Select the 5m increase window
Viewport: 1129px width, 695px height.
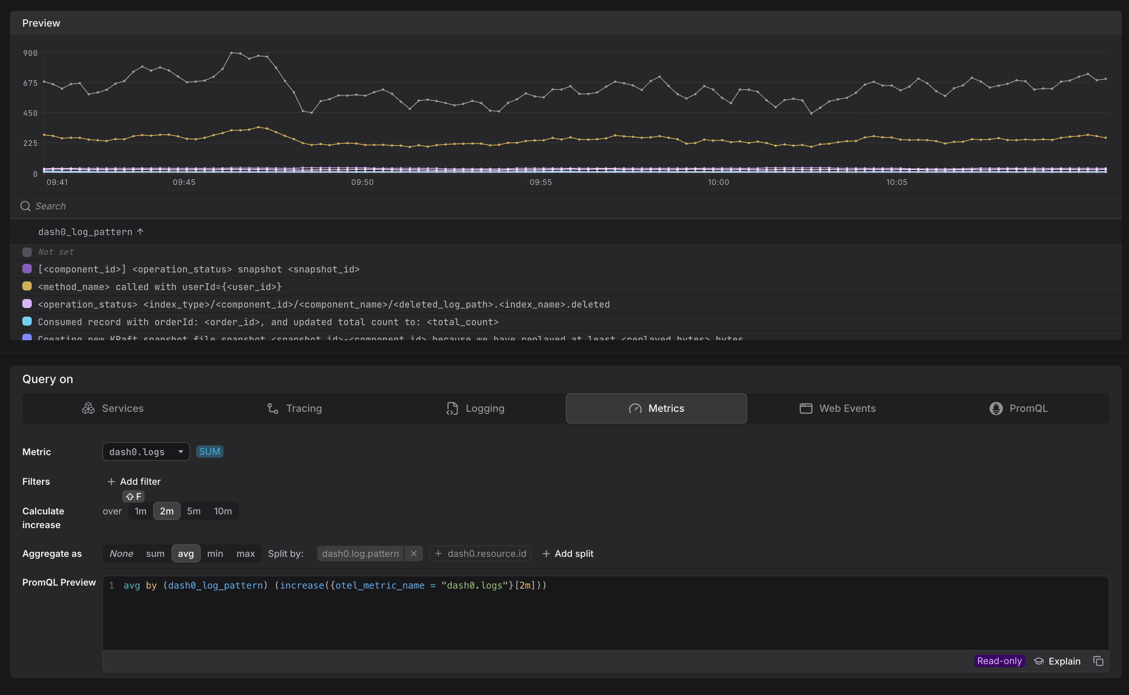[193, 511]
